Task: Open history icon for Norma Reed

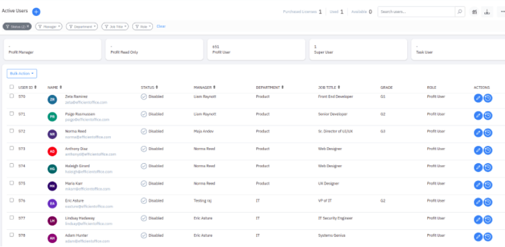Action: point(488,133)
